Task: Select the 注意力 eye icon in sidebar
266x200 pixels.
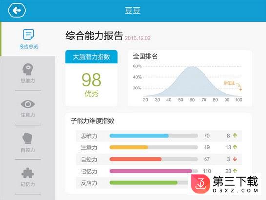Action: pos(28,104)
